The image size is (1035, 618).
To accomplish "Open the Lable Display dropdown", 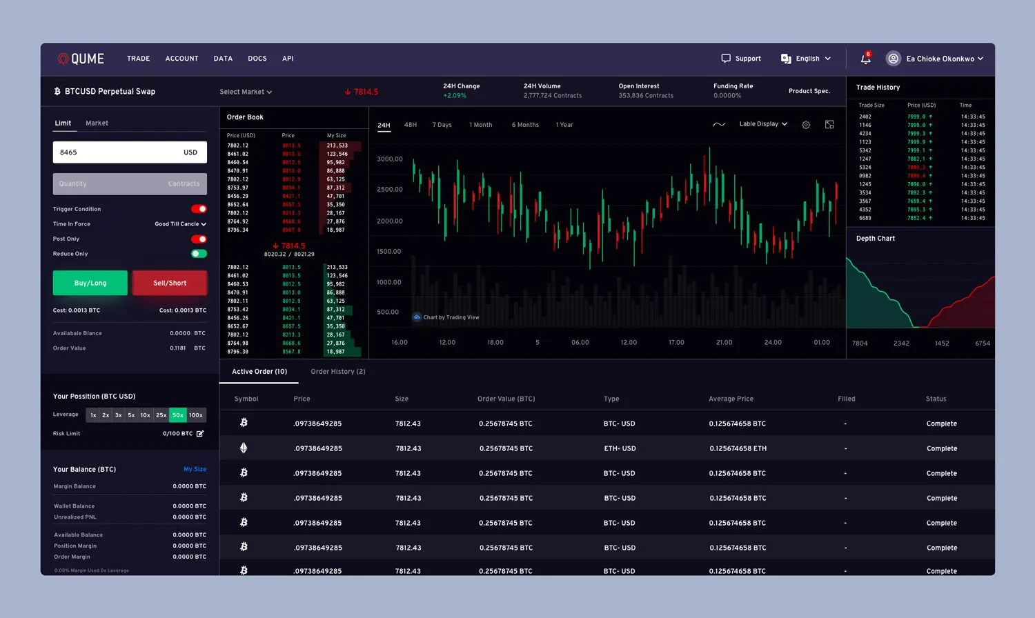I will (763, 124).
